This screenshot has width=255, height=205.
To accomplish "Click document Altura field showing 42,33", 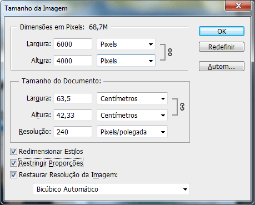I will pos(73,115).
